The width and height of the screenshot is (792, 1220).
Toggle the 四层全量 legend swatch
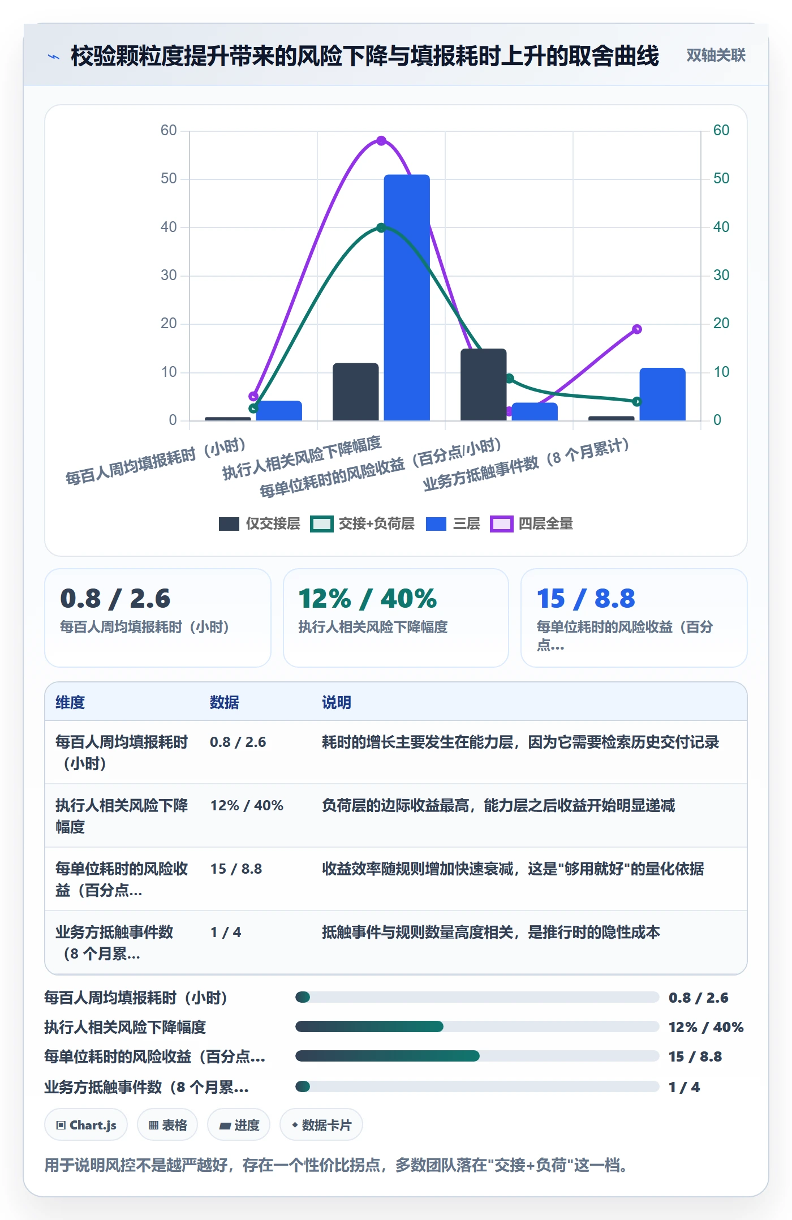(502, 524)
